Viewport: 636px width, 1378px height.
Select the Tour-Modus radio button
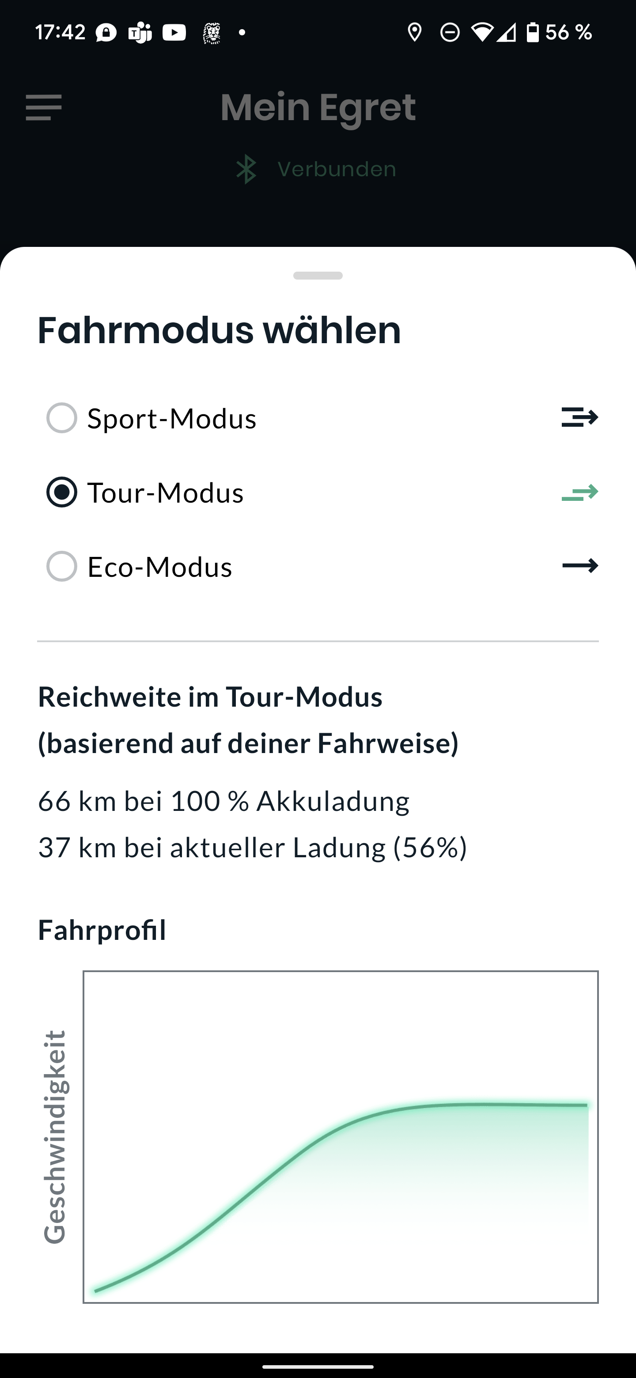pos(62,492)
